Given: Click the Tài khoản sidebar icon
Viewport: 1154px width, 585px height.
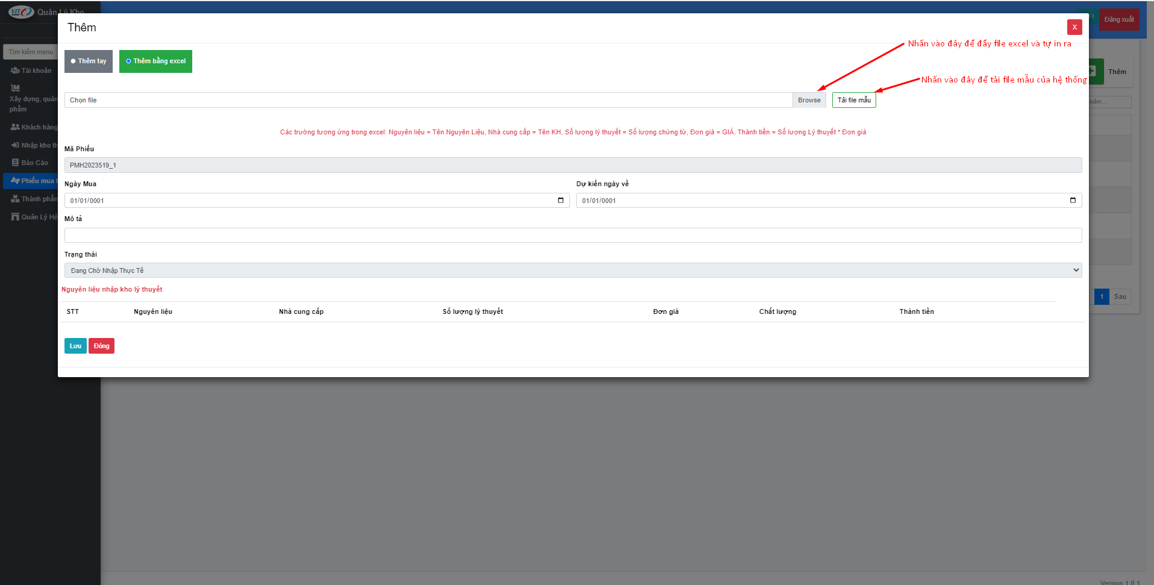Looking at the screenshot, I should [x=15, y=70].
